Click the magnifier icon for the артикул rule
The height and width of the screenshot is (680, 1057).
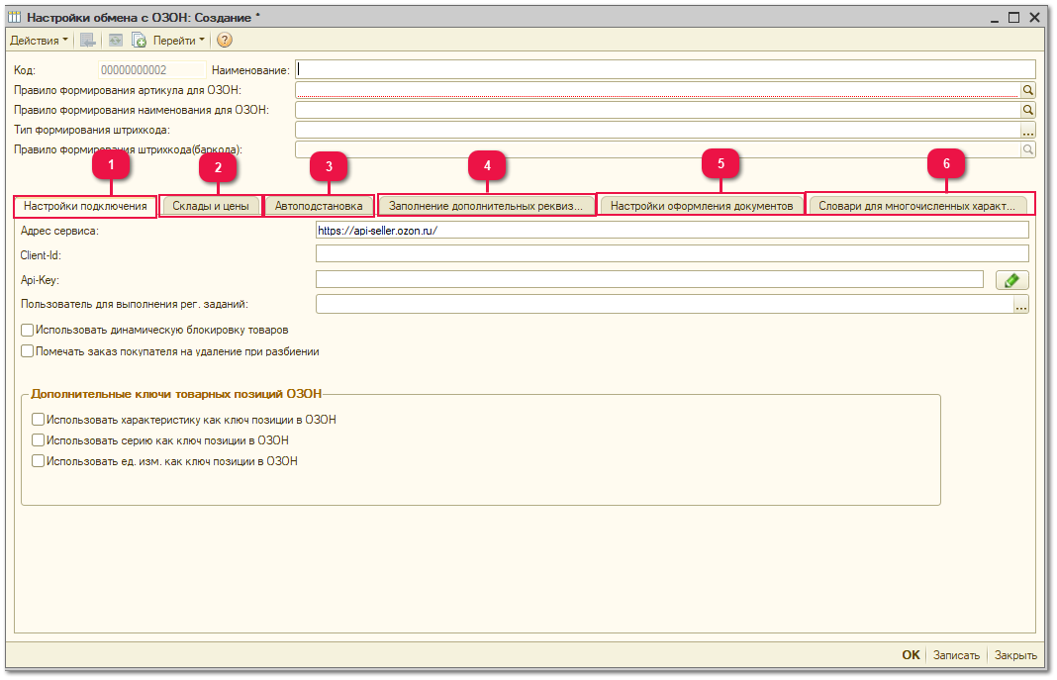click(x=1027, y=90)
